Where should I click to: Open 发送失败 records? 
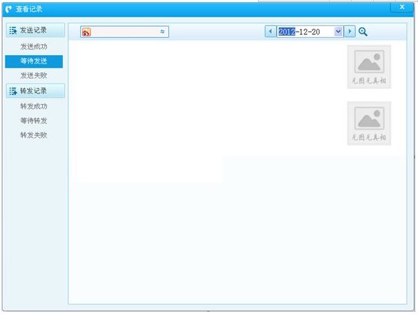[x=34, y=76]
